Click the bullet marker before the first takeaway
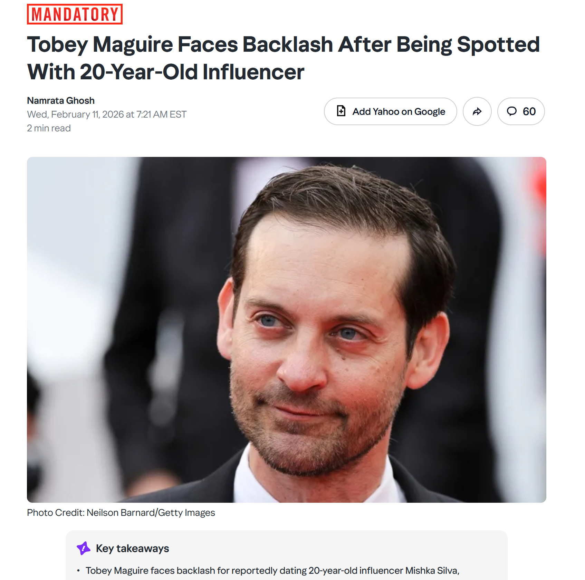 [78, 571]
